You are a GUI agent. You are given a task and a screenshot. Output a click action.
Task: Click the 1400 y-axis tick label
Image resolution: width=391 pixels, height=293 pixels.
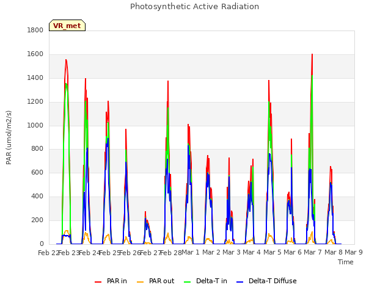coord(35,78)
